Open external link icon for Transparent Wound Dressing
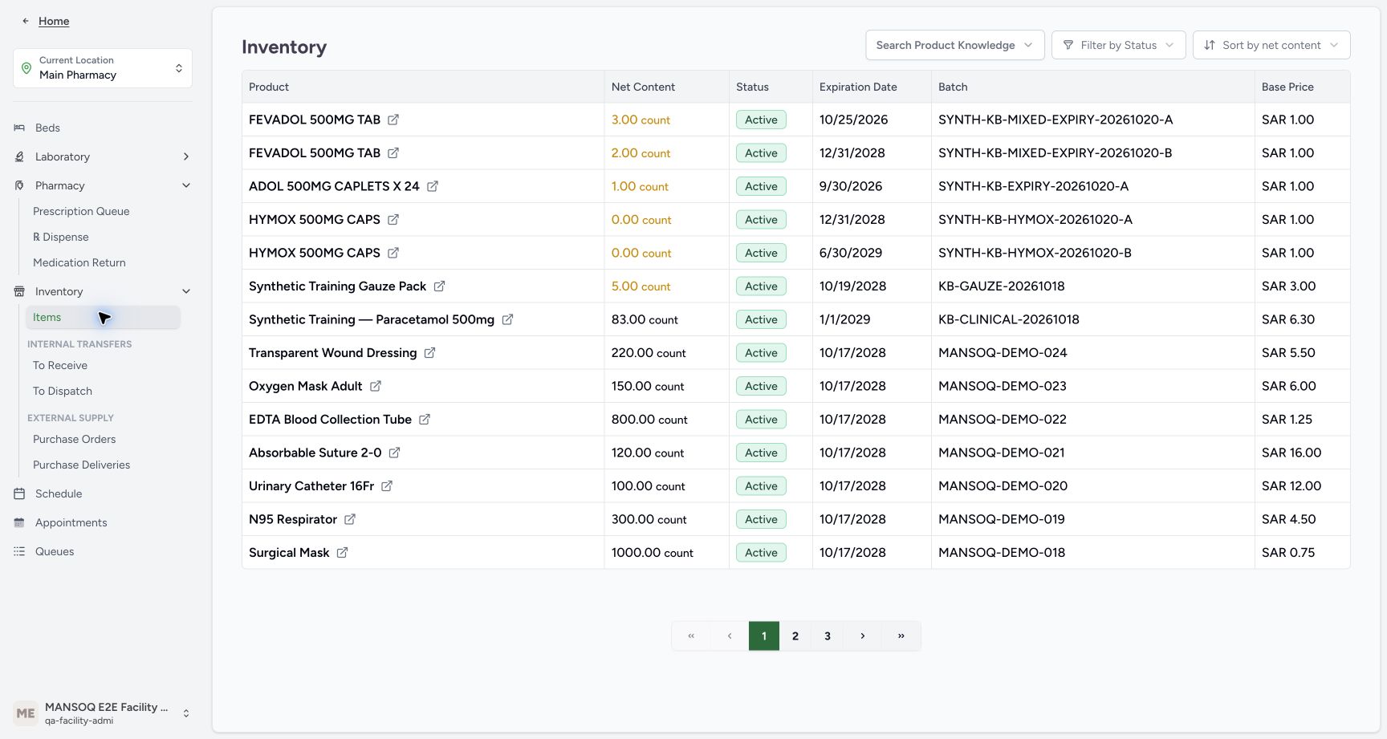This screenshot has height=739, width=1387. point(429,353)
